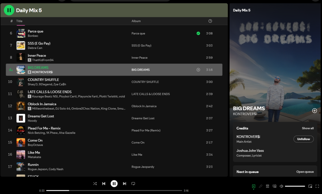Open COUNTRY SHUFFLE album link
The width and height of the screenshot is (322, 194).
pyautogui.click(x=145, y=82)
